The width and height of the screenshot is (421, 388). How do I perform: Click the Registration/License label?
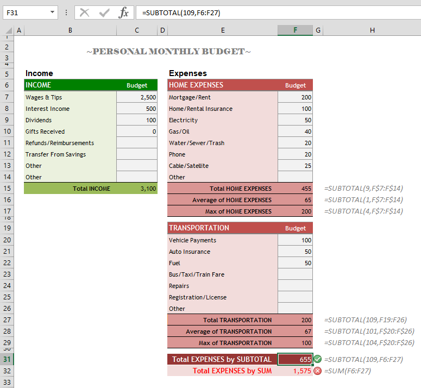click(198, 297)
